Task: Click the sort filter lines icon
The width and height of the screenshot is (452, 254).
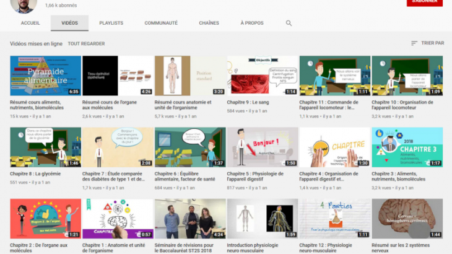Action: [x=414, y=43]
